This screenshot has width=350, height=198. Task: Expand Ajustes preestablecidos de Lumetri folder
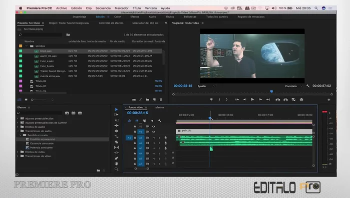(x=18, y=123)
